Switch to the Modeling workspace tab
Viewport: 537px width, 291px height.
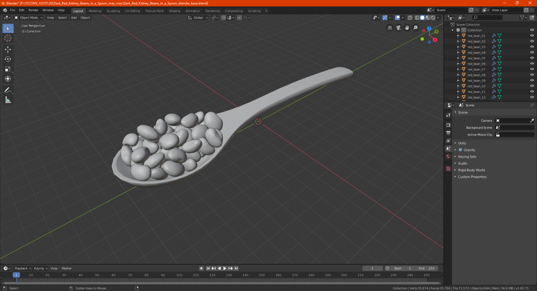(x=95, y=11)
